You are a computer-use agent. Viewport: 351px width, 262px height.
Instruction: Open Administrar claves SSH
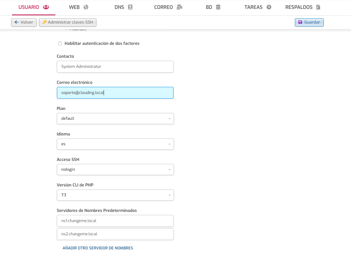(x=68, y=22)
